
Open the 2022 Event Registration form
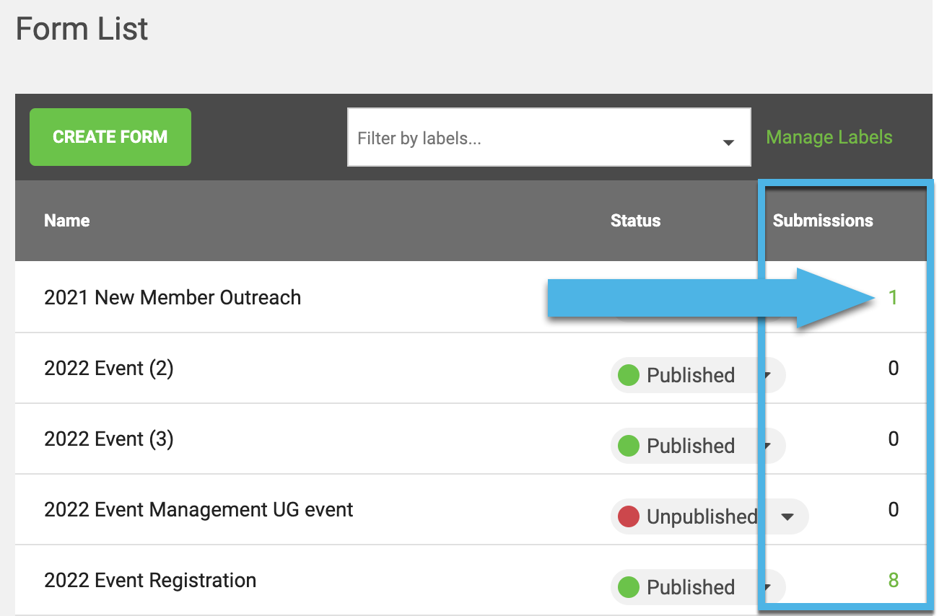150,580
